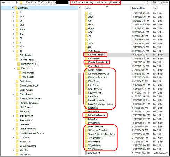Screen dimensions: 170x157
Task: Select Lightroom Presets folder in tree
Action: pyautogui.click(x=30, y=64)
